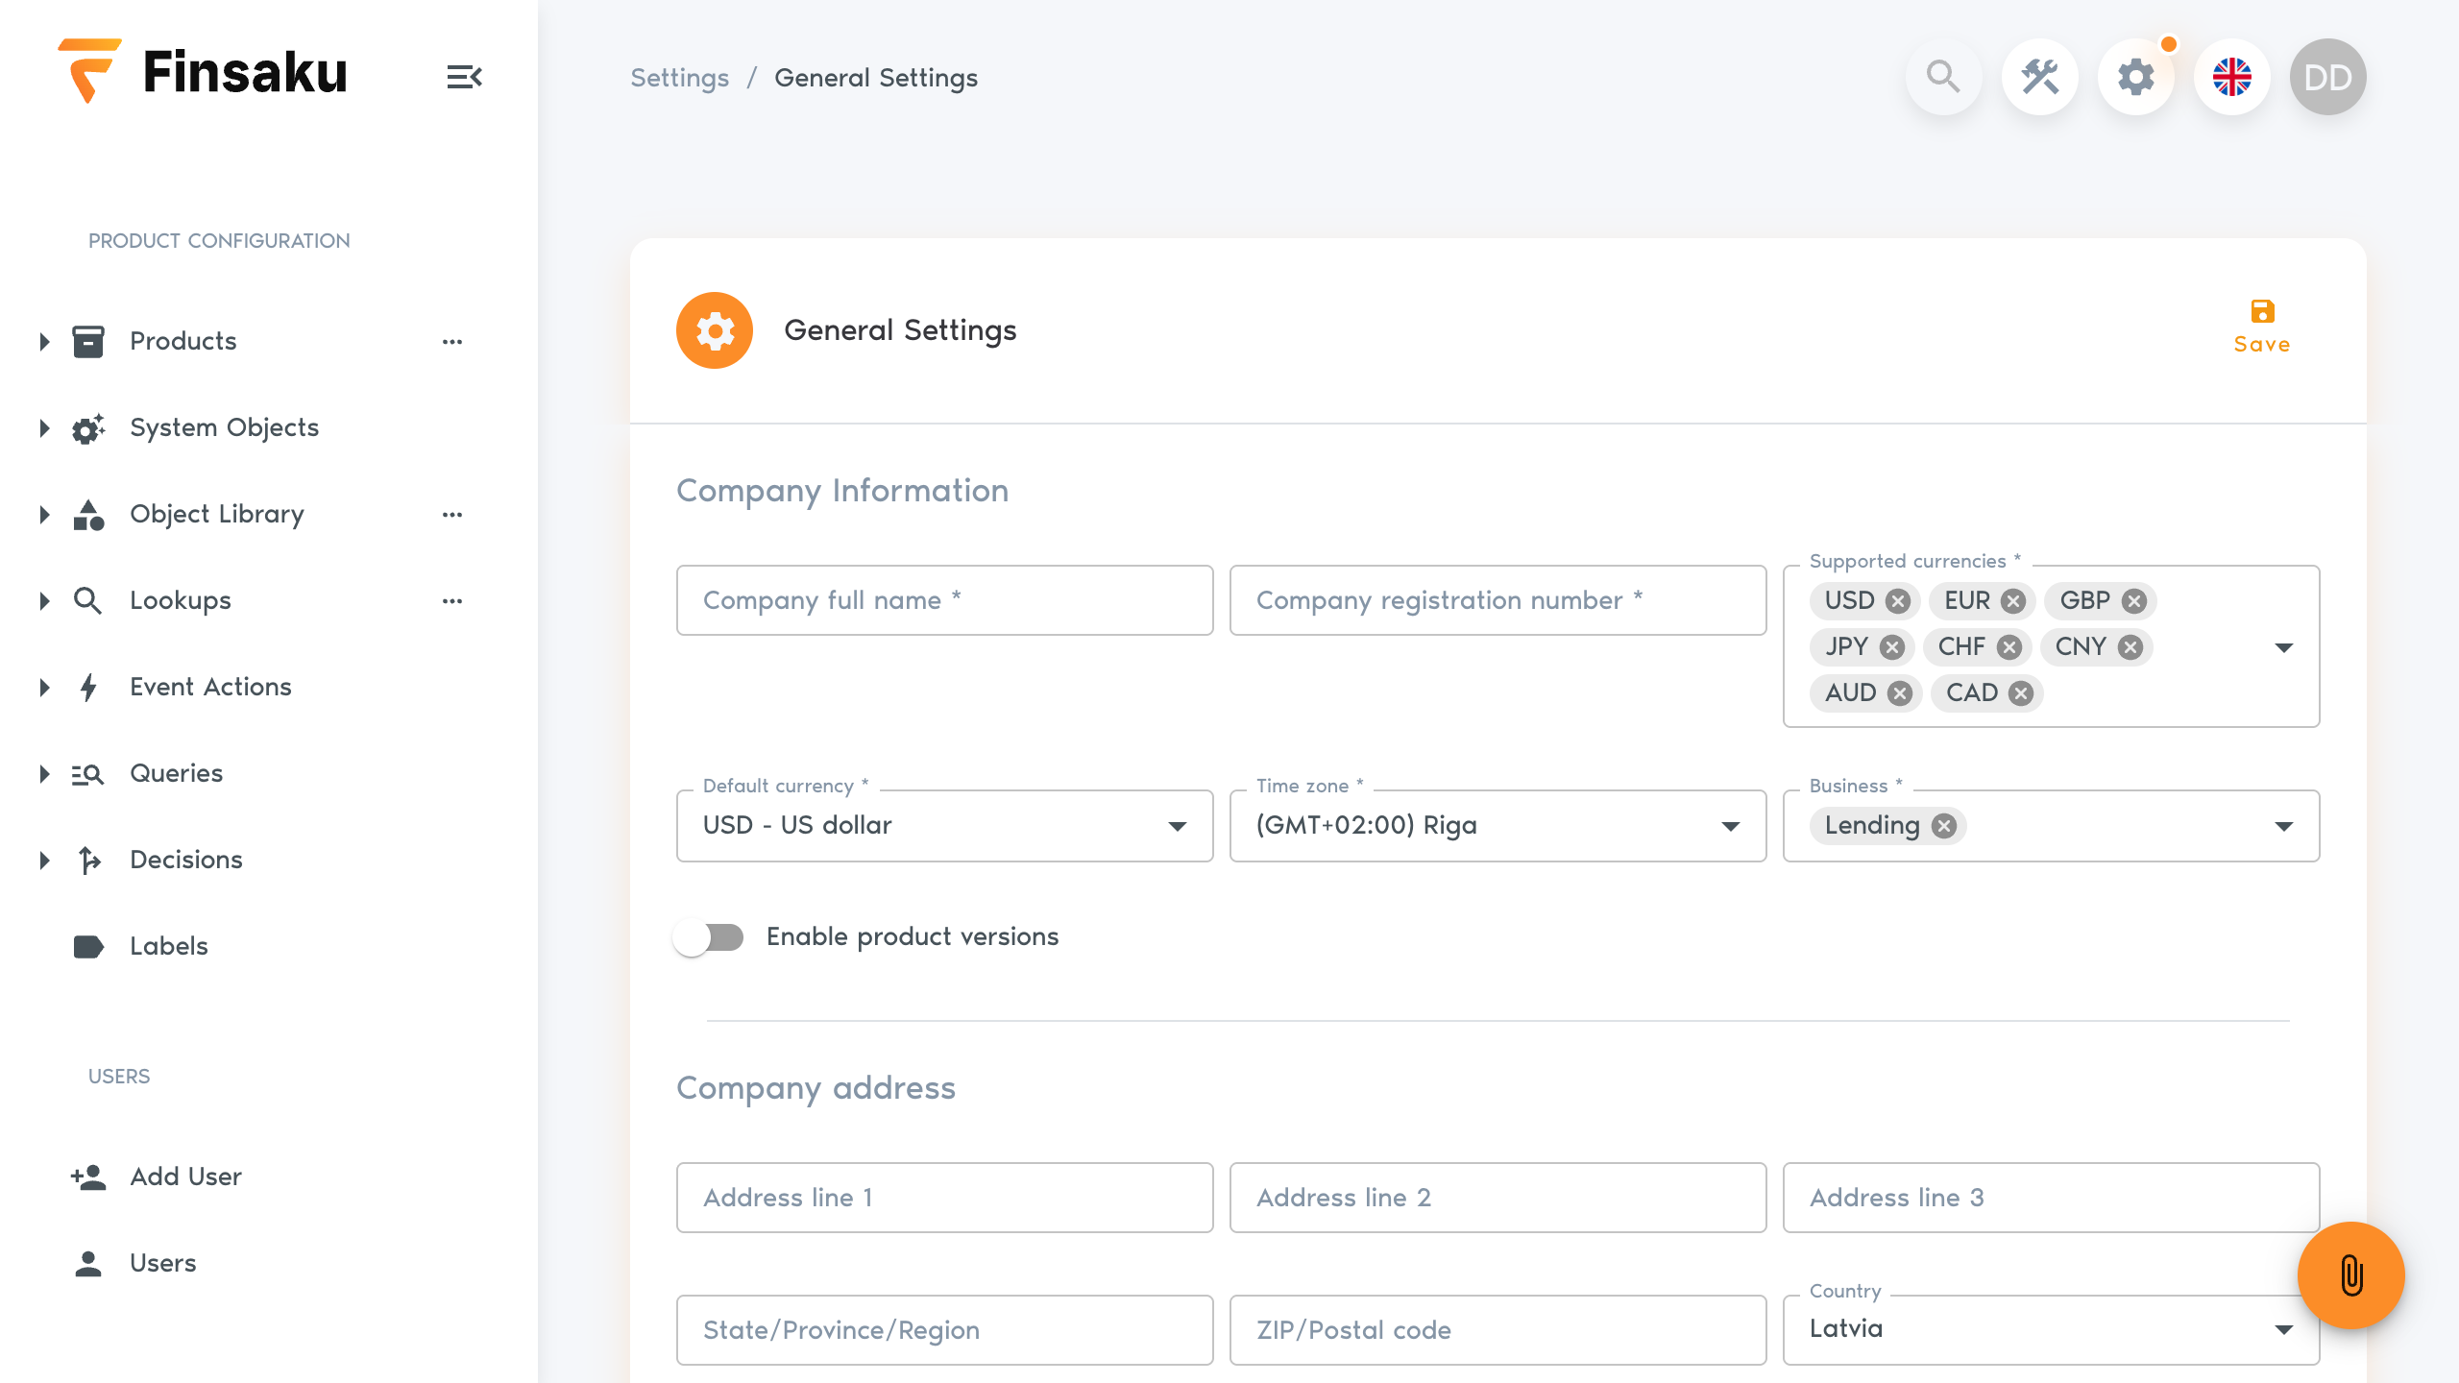Screen dimensions: 2459x1383
Task: Expand the Queries tree node
Action: coord(44,774)
